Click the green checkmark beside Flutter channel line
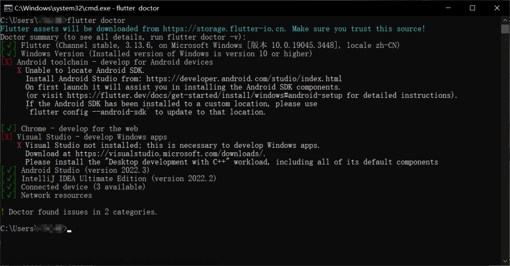The height and width of the screenshot is (266, 510). pyautogui.click(x=9, y=45)
